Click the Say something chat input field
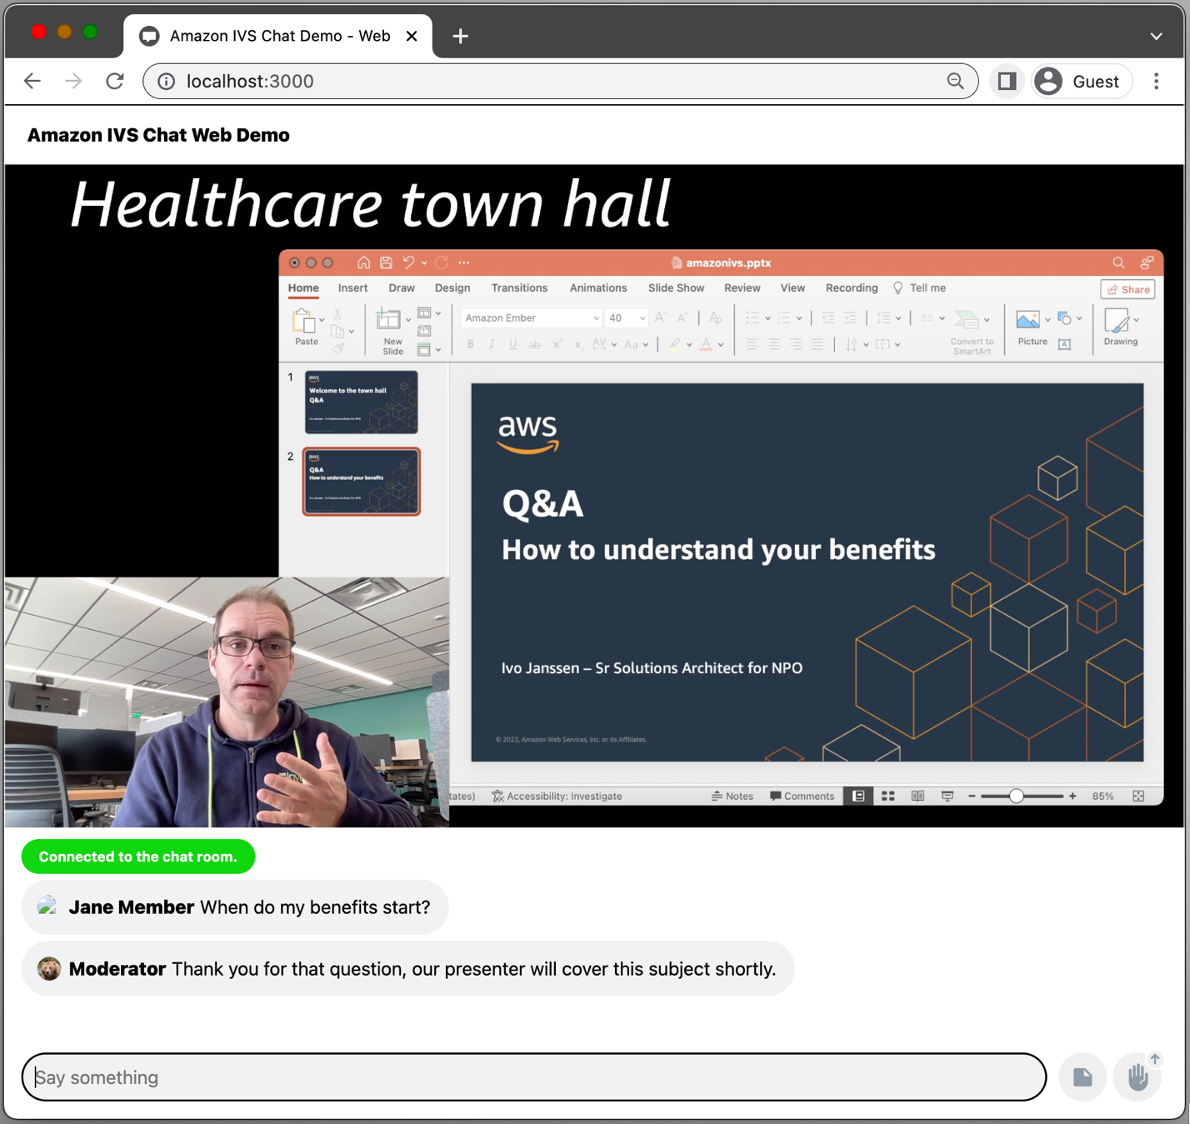Image resolution: width=1190 pixels, height=1124 pixels. pyautogui.click(x=533, y=1077)
